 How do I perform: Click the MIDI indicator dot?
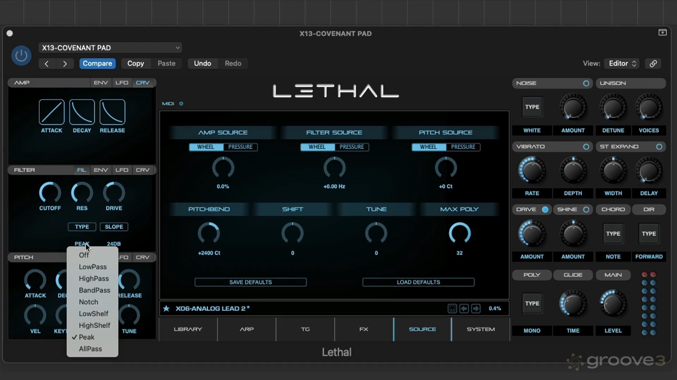click(x=181, y=104)
